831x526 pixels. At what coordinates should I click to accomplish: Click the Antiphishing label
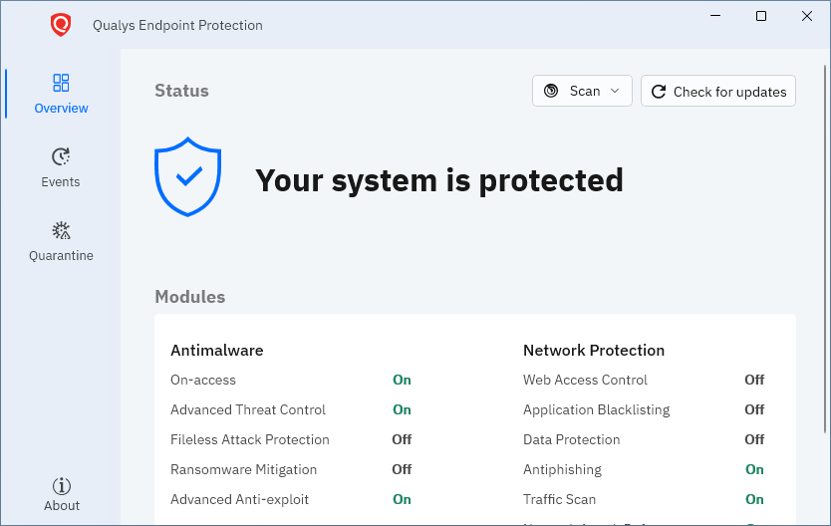(x=562, y=469)
